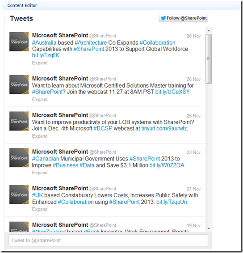Image resolution: width=243 pixels, height=253 pixels.
Task: Focus the Tweet to @SharePoint field
Action: pyautogui.click(x=108, y=240)
